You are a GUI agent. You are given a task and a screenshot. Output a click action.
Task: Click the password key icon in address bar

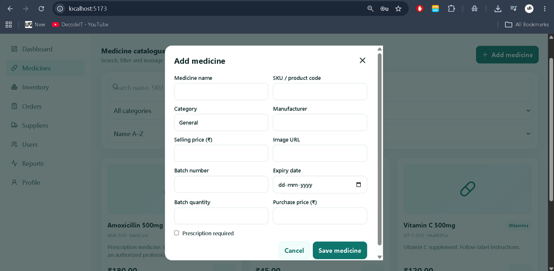click(x=385, y=9)
